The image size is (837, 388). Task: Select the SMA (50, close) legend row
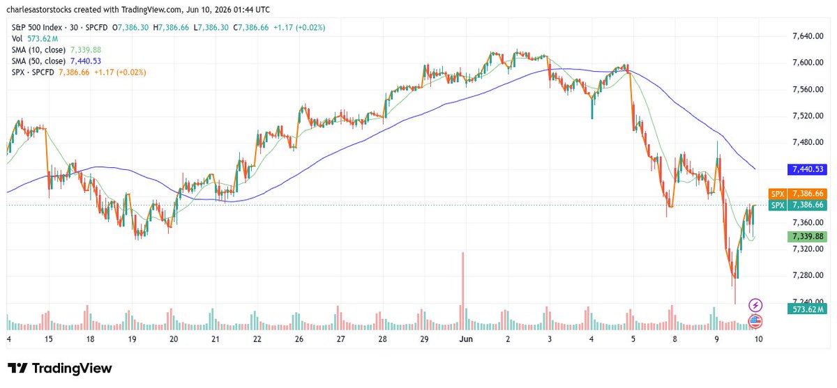pos(56,61)
